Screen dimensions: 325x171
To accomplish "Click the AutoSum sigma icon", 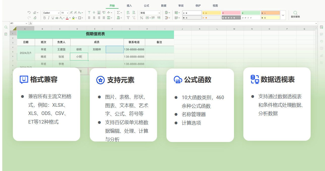I will tap(118, 13).
